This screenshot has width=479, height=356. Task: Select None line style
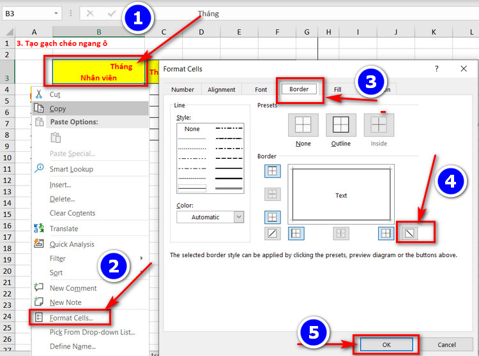click(x=192, y=129)
